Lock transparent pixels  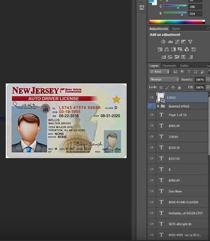coord(161,87)
